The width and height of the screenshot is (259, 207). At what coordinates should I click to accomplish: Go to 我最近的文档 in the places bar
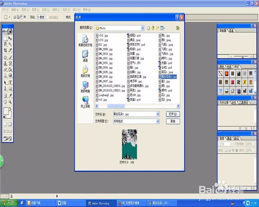click(x=85, y=41)
